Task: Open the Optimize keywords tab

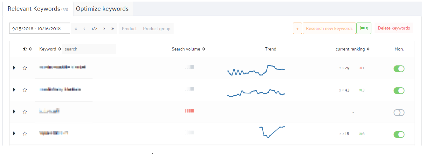Action: 102,9
